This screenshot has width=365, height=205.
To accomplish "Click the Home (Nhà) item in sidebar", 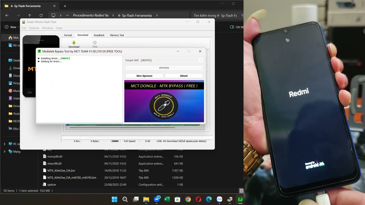I will point(13,38).
